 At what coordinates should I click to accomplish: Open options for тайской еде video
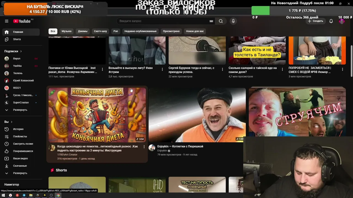click(282, 69)
